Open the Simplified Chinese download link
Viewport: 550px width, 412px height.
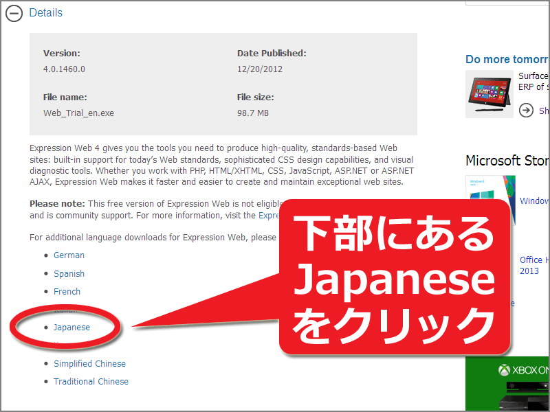[x=89, y=364]
